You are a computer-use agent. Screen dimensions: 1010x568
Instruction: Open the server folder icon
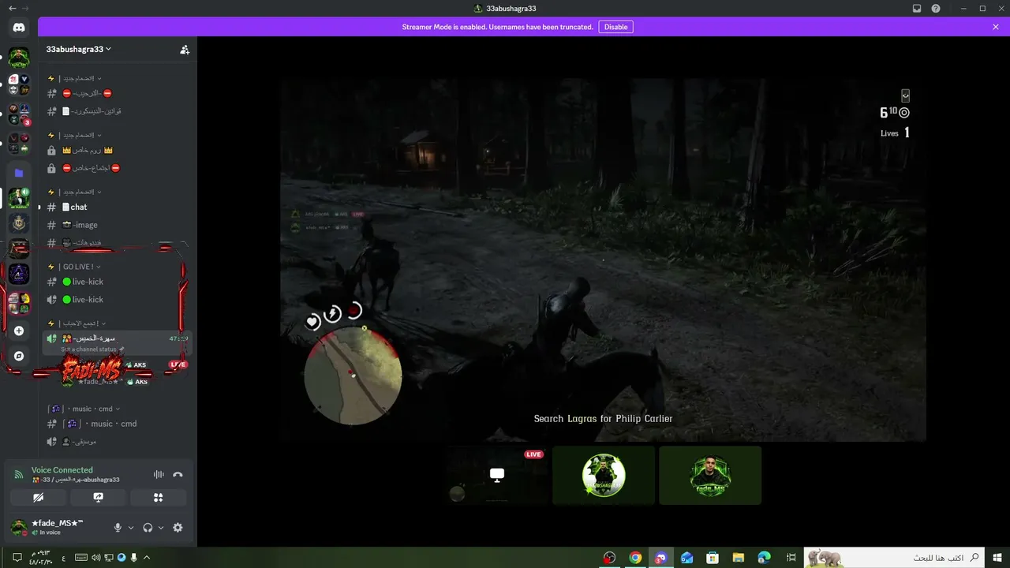[x=19, y=173]
